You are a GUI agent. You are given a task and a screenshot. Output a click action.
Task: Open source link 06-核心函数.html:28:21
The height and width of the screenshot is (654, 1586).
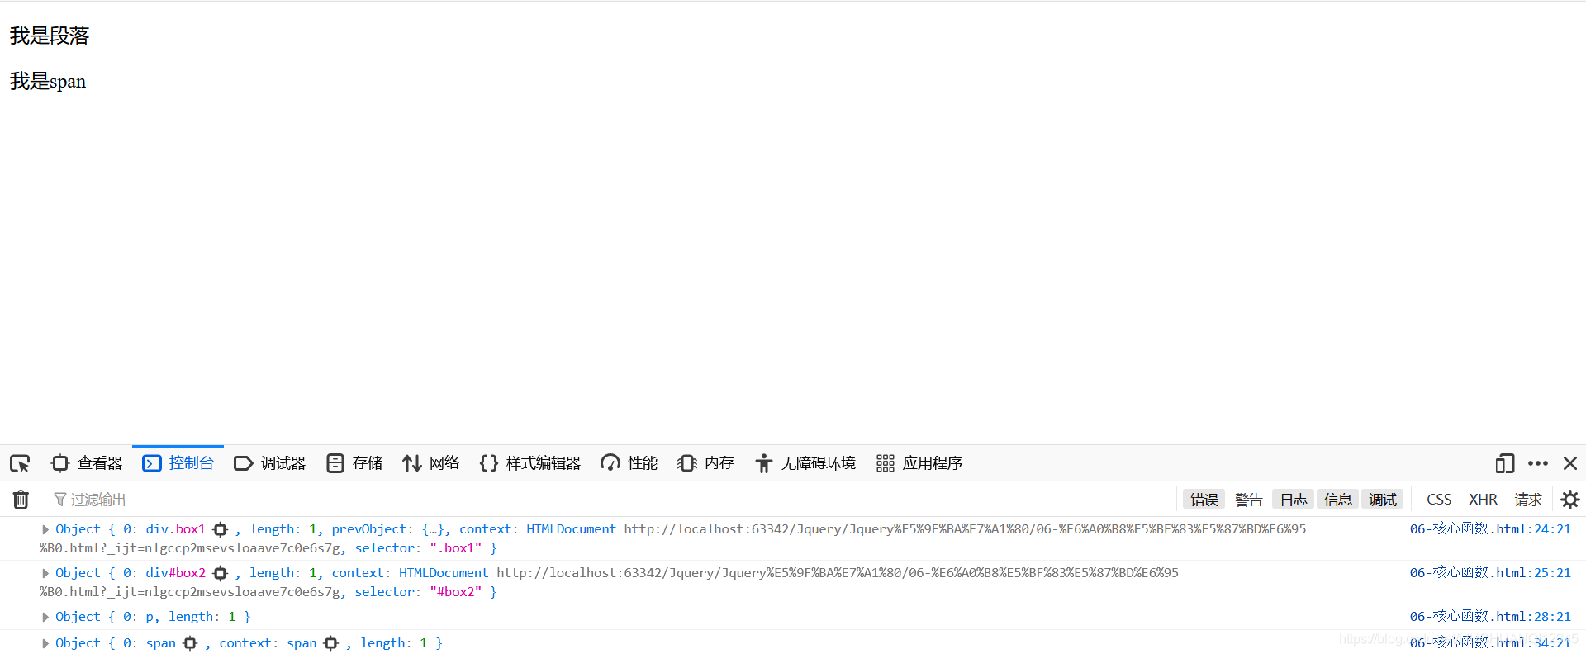point(1490,616)
